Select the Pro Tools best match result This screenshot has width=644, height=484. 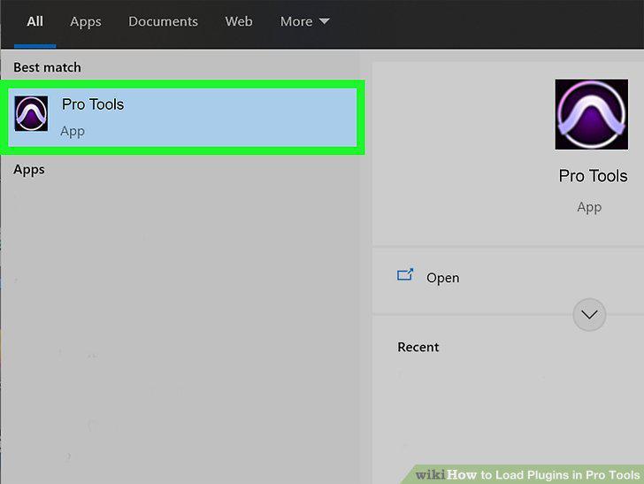[x=182, y=117]
